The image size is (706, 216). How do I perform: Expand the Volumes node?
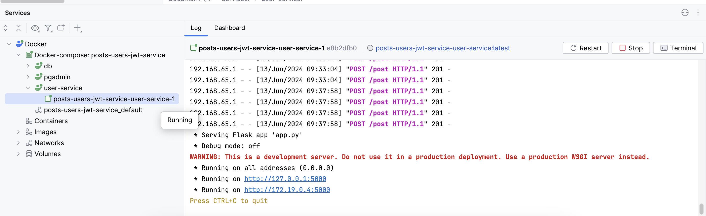[x=18, y=154]
